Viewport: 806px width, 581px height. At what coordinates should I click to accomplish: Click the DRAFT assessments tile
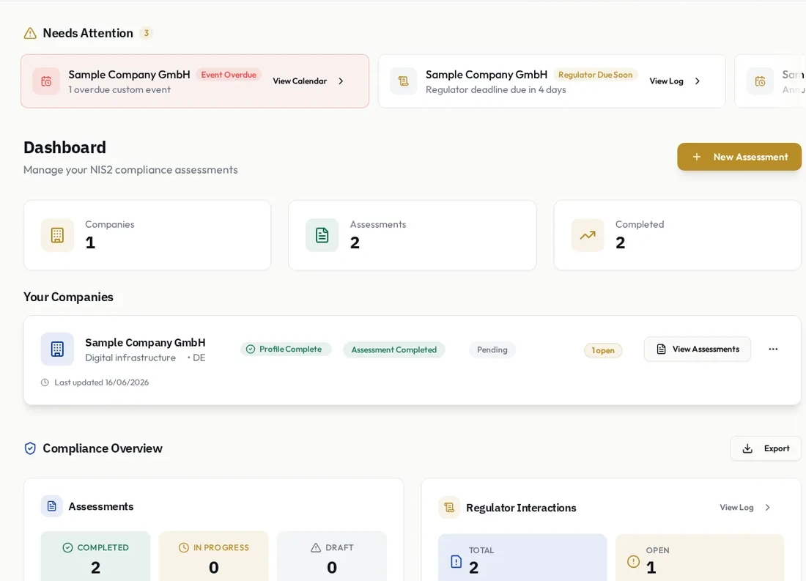(x=331, y=556)
